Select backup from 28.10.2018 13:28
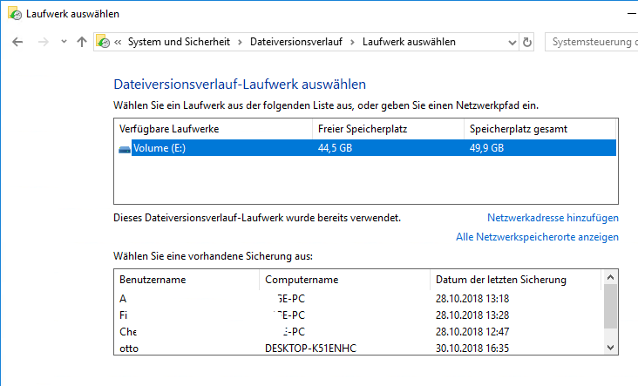This screenshot has width=638, height=386. [358, 315]
